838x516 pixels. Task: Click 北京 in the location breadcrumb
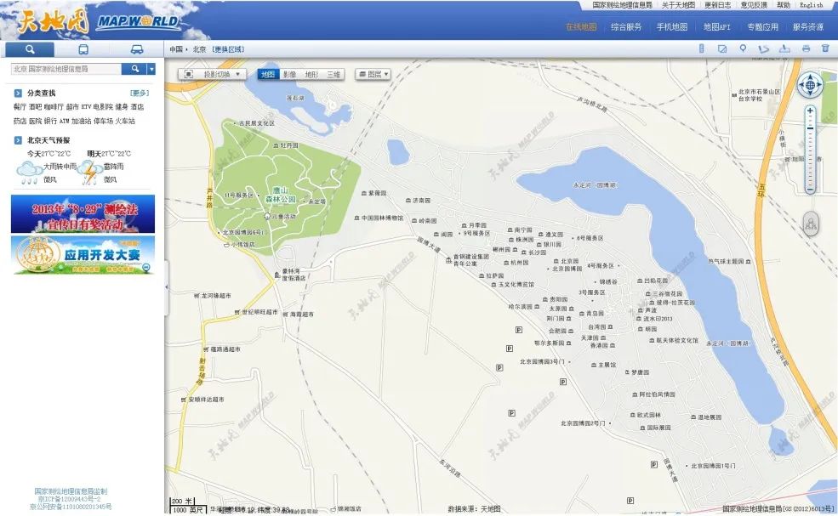point(199,49)
